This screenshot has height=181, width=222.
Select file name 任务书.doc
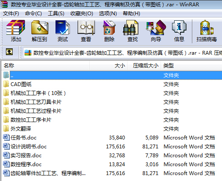click(23, 137)
